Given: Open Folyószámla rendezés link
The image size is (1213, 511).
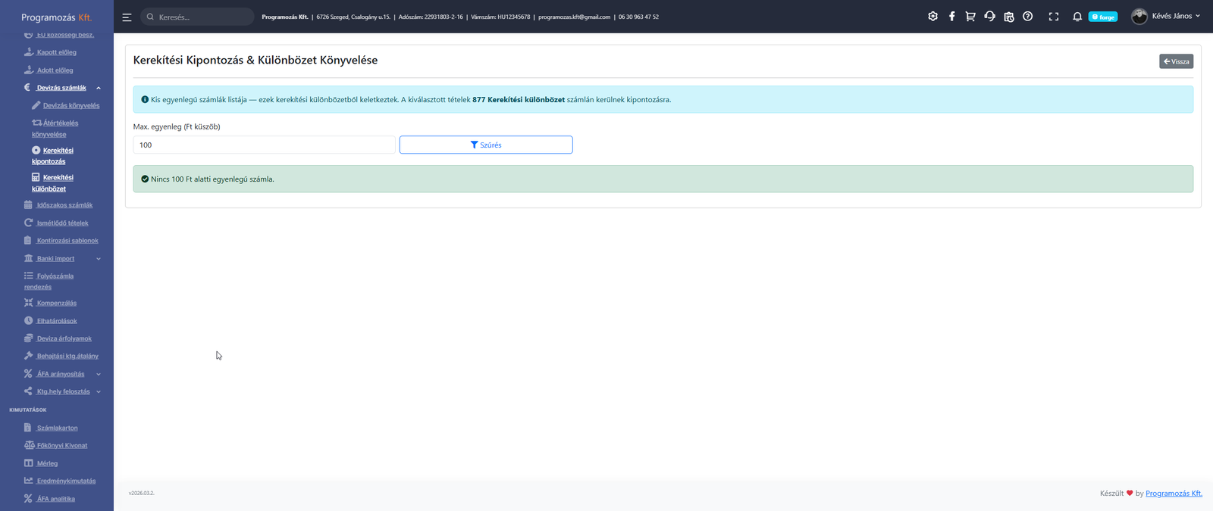Looking at the screenshot, I should 49,282.
